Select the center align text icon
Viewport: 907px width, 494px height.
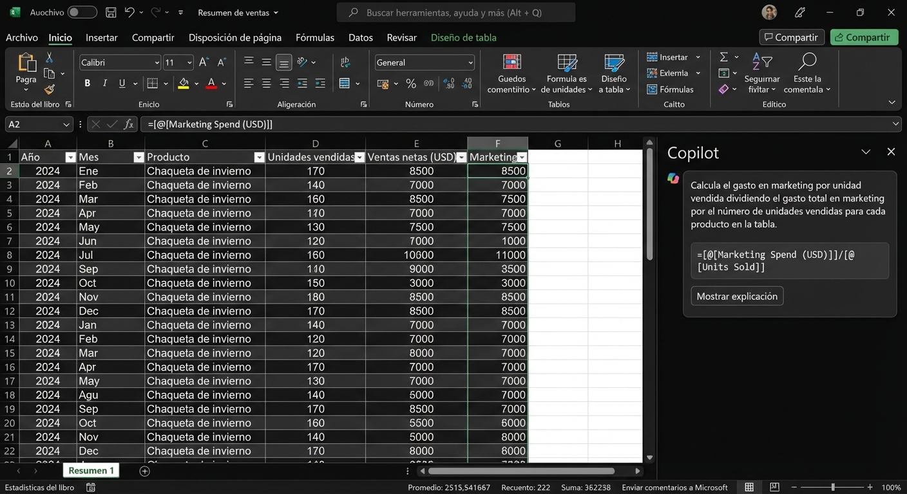click(x=266, y=83)
